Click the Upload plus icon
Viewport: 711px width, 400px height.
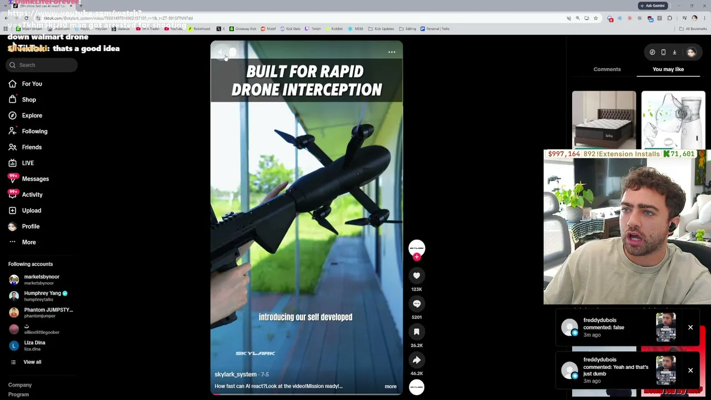click(x=12, y=211)
